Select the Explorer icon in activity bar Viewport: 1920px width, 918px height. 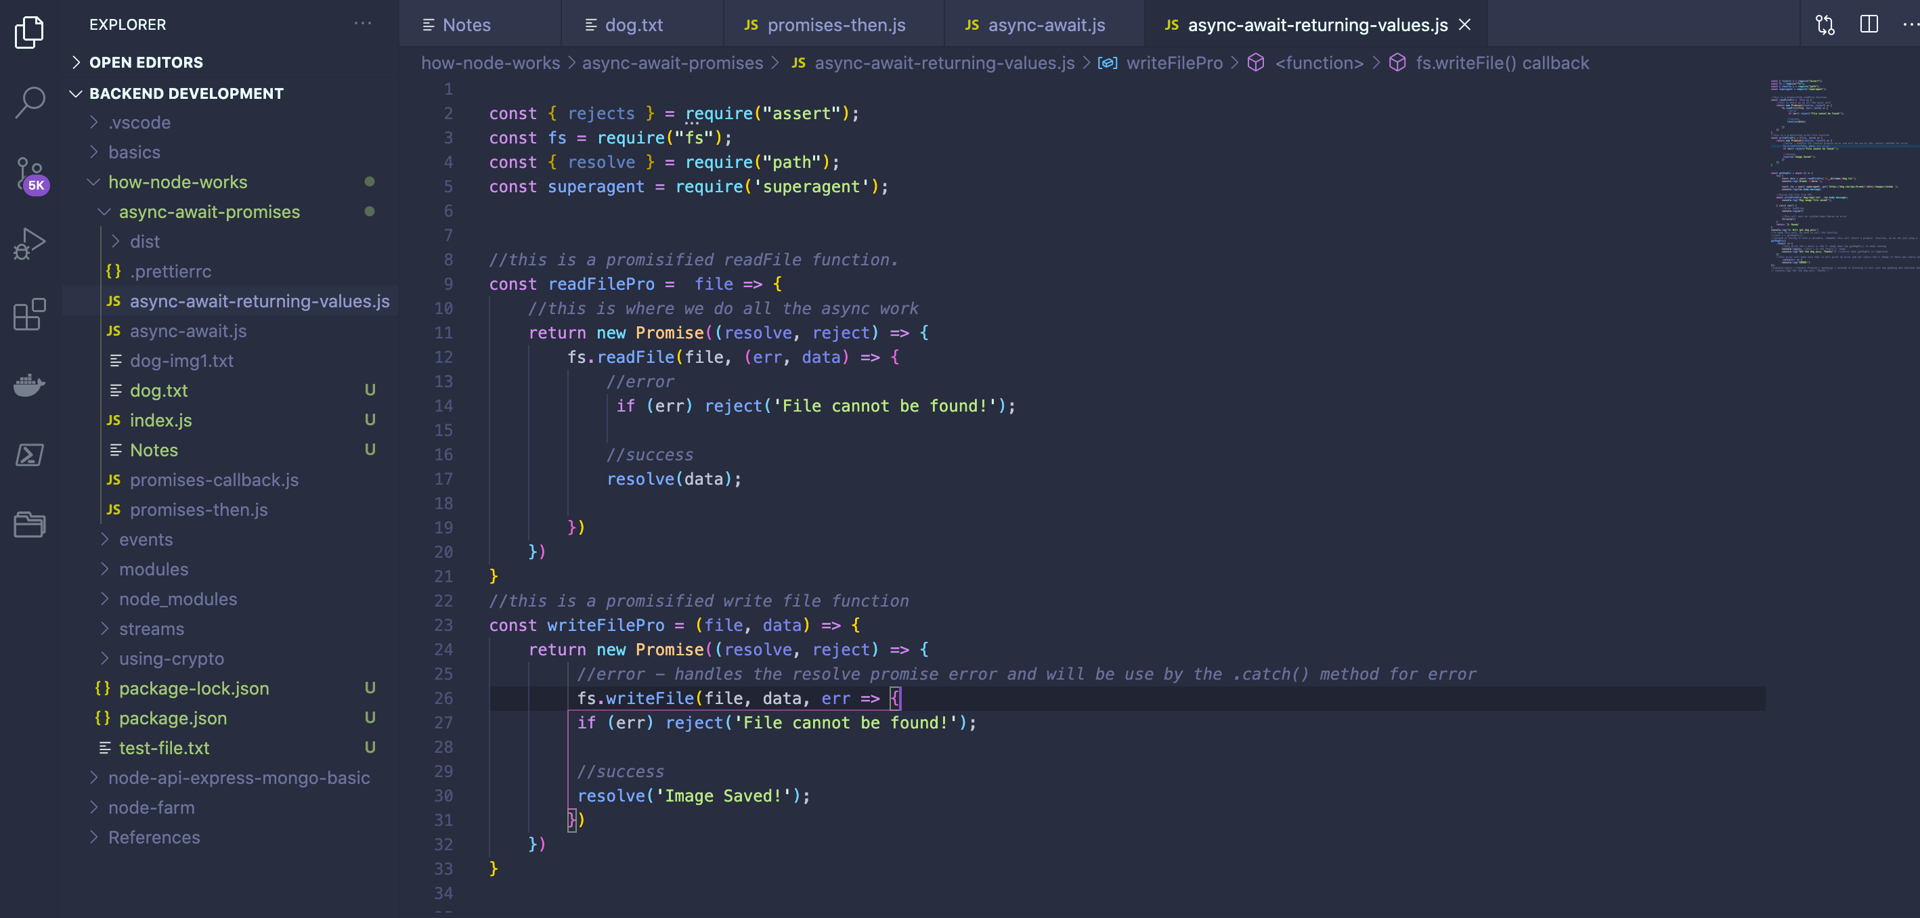pyautogui.click(x=29, y=32)
